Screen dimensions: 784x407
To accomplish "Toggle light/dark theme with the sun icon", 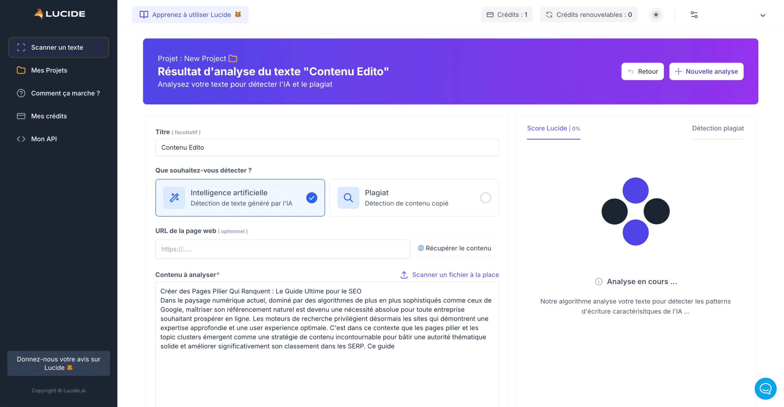I will click(x=656, y=14).
